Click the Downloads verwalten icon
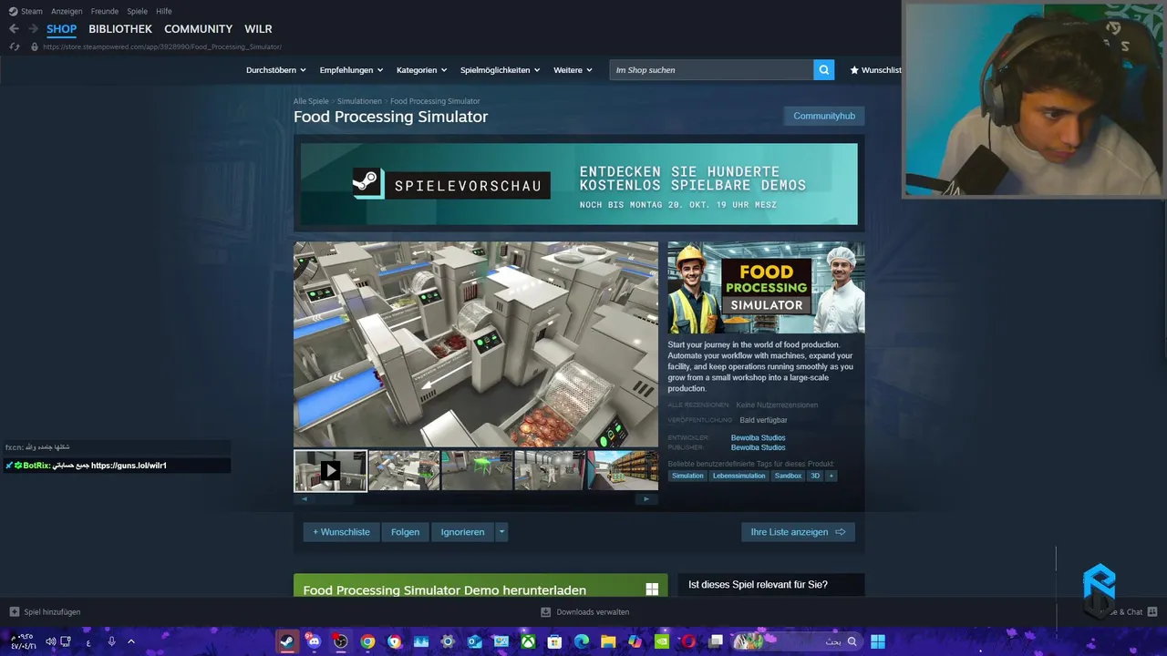Viewport: 1167px width, 656px height. pos(545,611)
